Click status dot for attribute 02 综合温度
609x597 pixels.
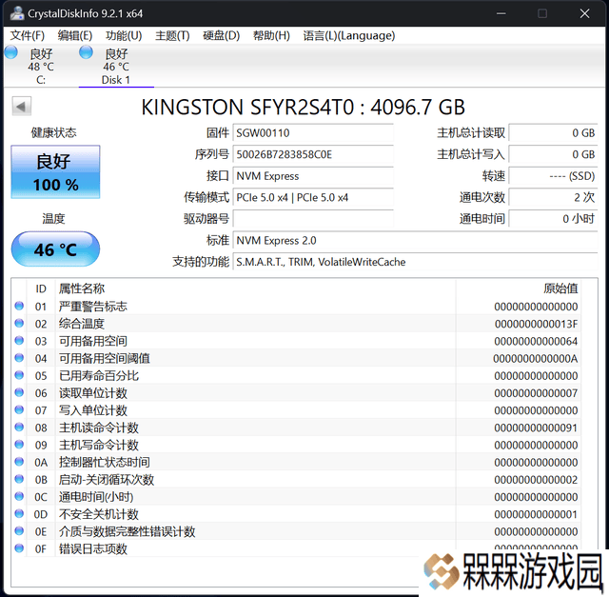point(19,323)
